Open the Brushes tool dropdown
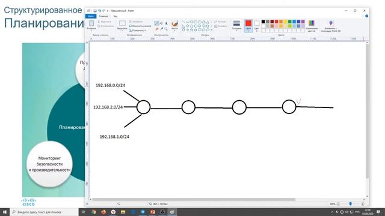This screenshot has height=216, width=385. pyautogui.click(x=174, y=31)
